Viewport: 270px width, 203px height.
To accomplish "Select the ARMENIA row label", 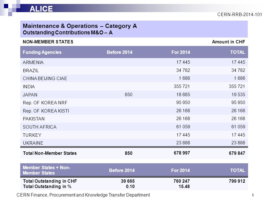I will tap(33, 62).
